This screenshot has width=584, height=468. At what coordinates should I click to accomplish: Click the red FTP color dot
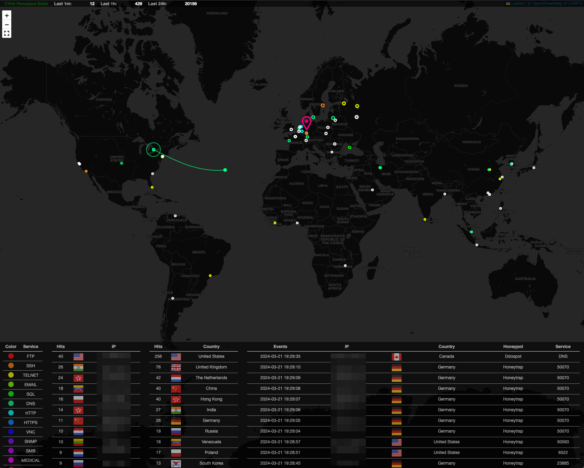tap(11, 356)
